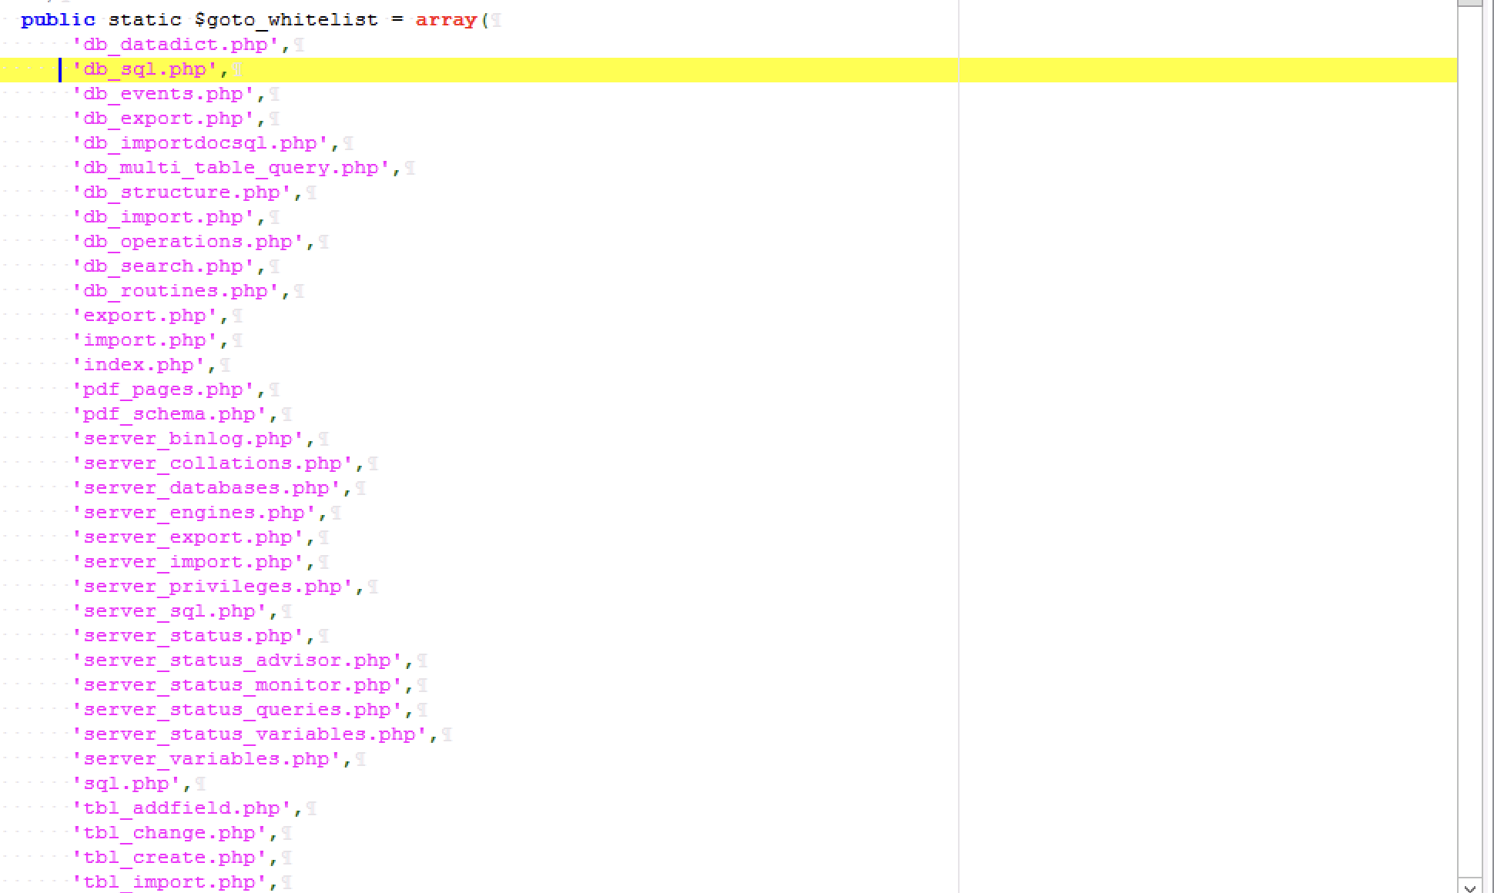Click 'db_operations.php' string
Screen dimensions: 1494x893
click(188, 242)
